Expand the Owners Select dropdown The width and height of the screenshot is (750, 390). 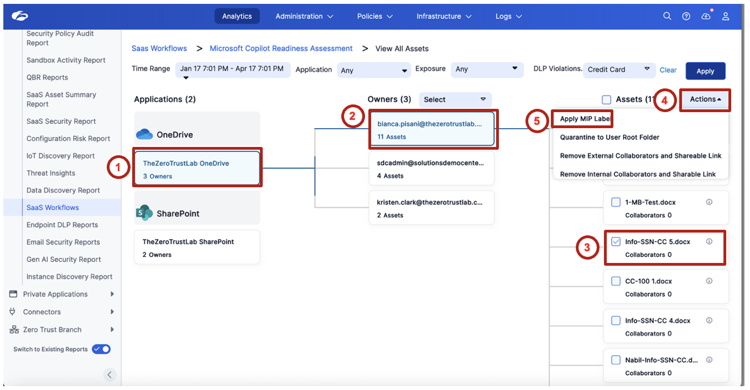pos(455,99)
